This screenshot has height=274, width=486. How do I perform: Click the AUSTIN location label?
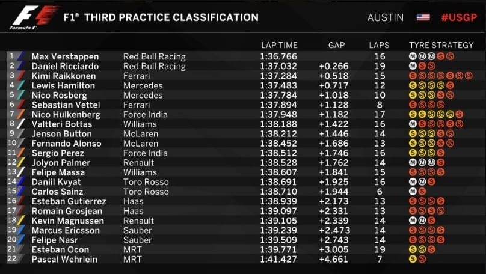386,17
